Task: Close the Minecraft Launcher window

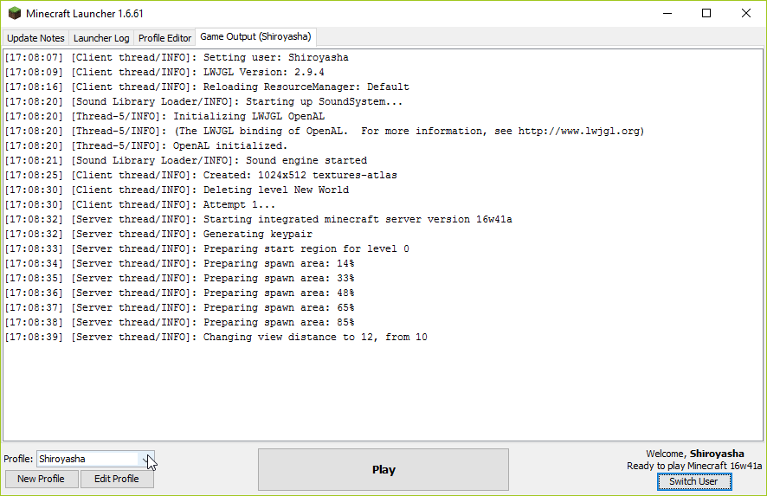Action: pyautogui.click(x=746, y=14)
